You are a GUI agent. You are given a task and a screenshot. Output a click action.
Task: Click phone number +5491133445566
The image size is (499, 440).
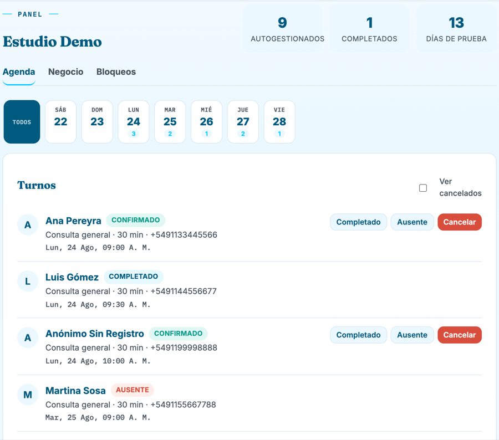click(x=184, y=235)
